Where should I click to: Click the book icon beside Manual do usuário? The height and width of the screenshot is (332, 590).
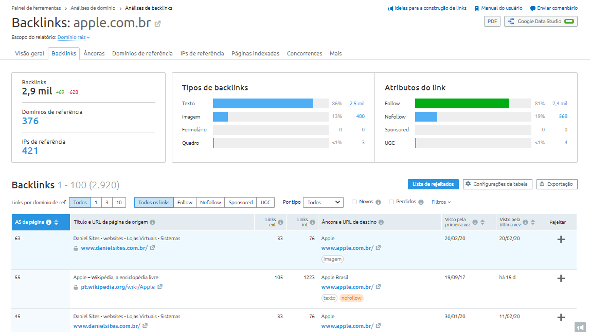(x=477, y=8)
